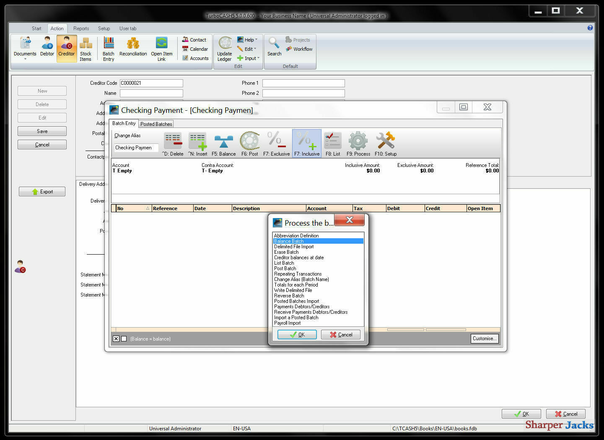Image resolution: width=604 pixels, height=440 pixels.
Task: Select the Batch Entry tab
Action: [x=124, y=123]
